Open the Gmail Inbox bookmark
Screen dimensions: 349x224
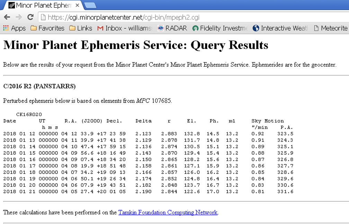125,28
